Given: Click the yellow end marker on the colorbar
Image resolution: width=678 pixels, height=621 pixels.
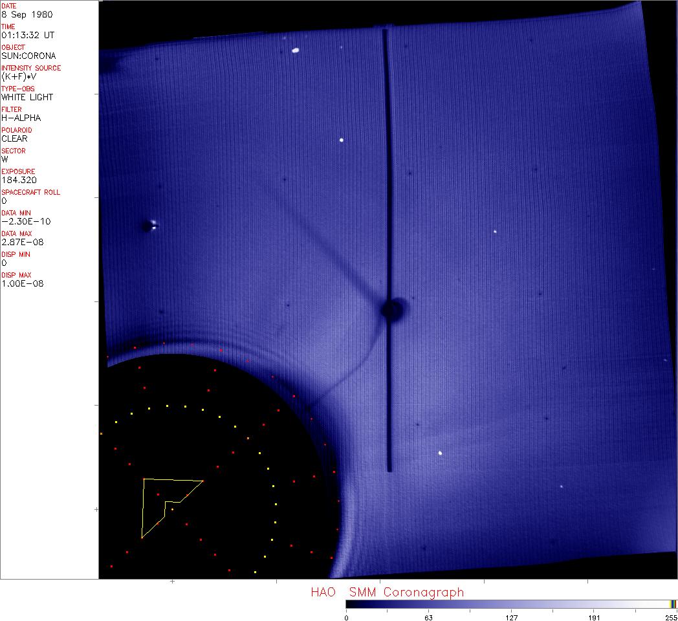Looking at the screenshot, I should coord(673,604).
